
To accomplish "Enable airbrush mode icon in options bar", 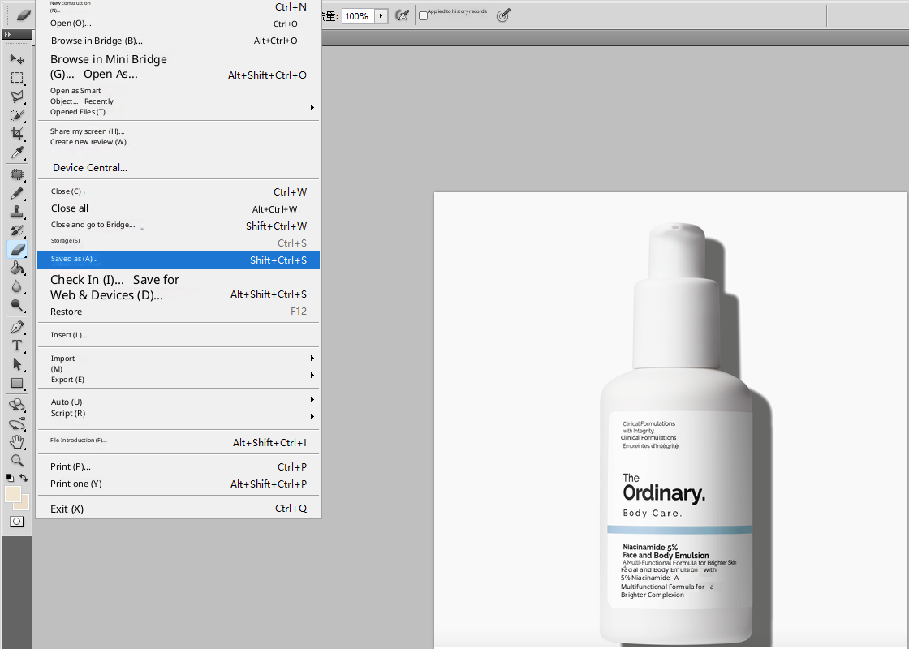I will coord(401,15).
